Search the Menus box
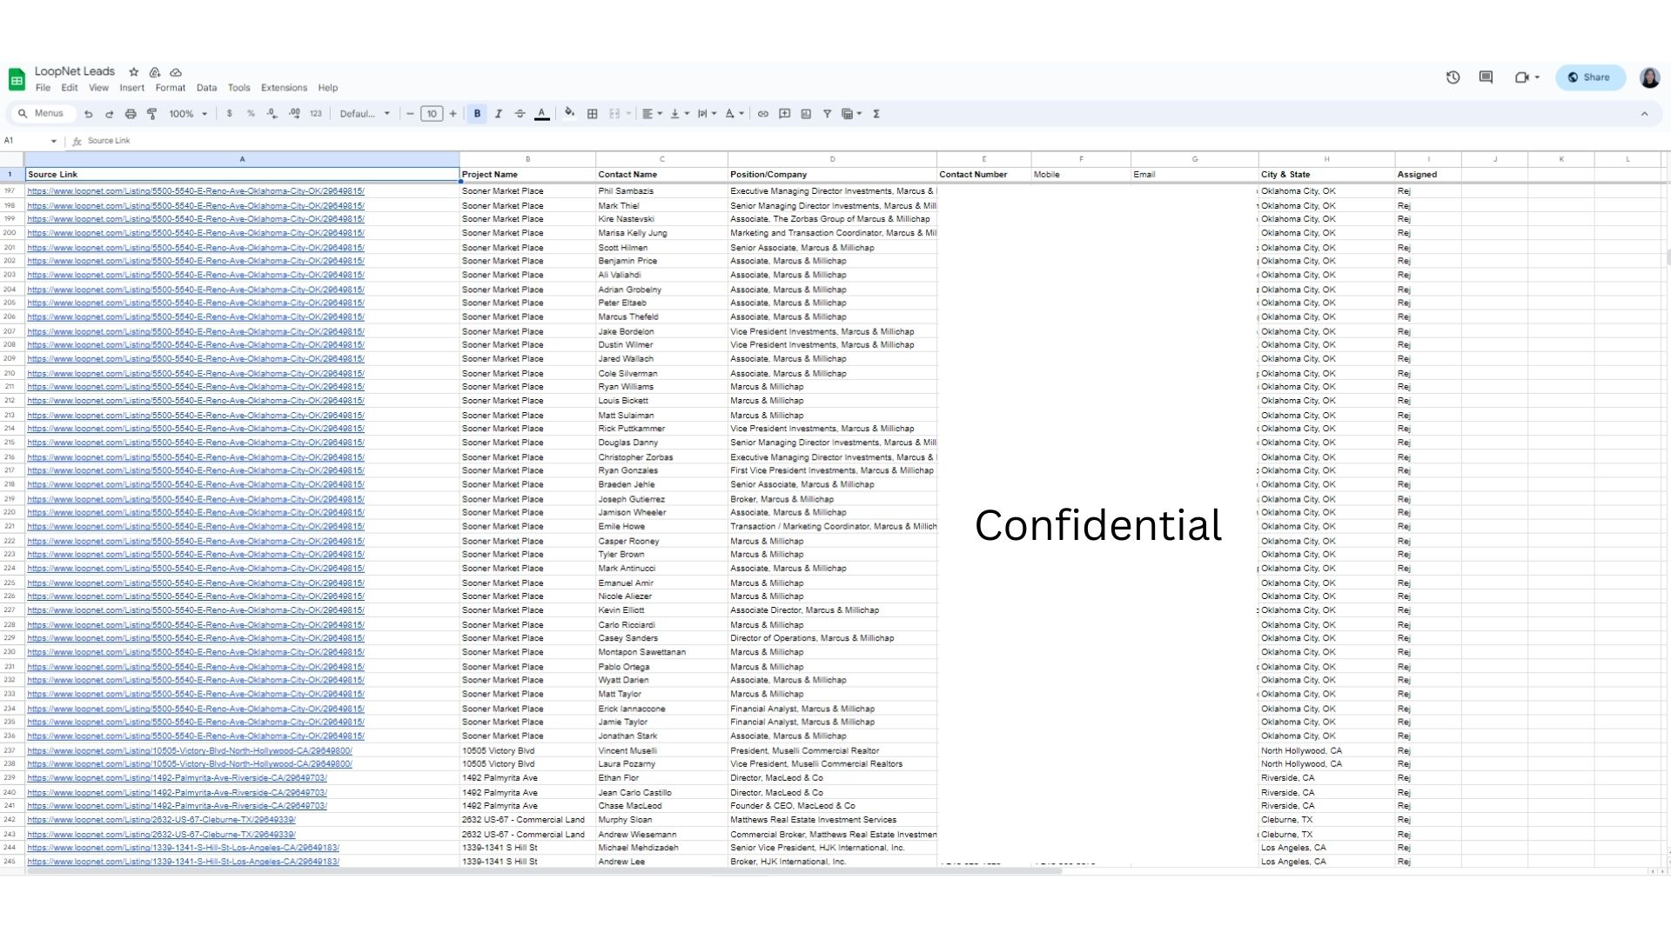The width and height of the screenshot is (1671, 939). tap(44, 114)
